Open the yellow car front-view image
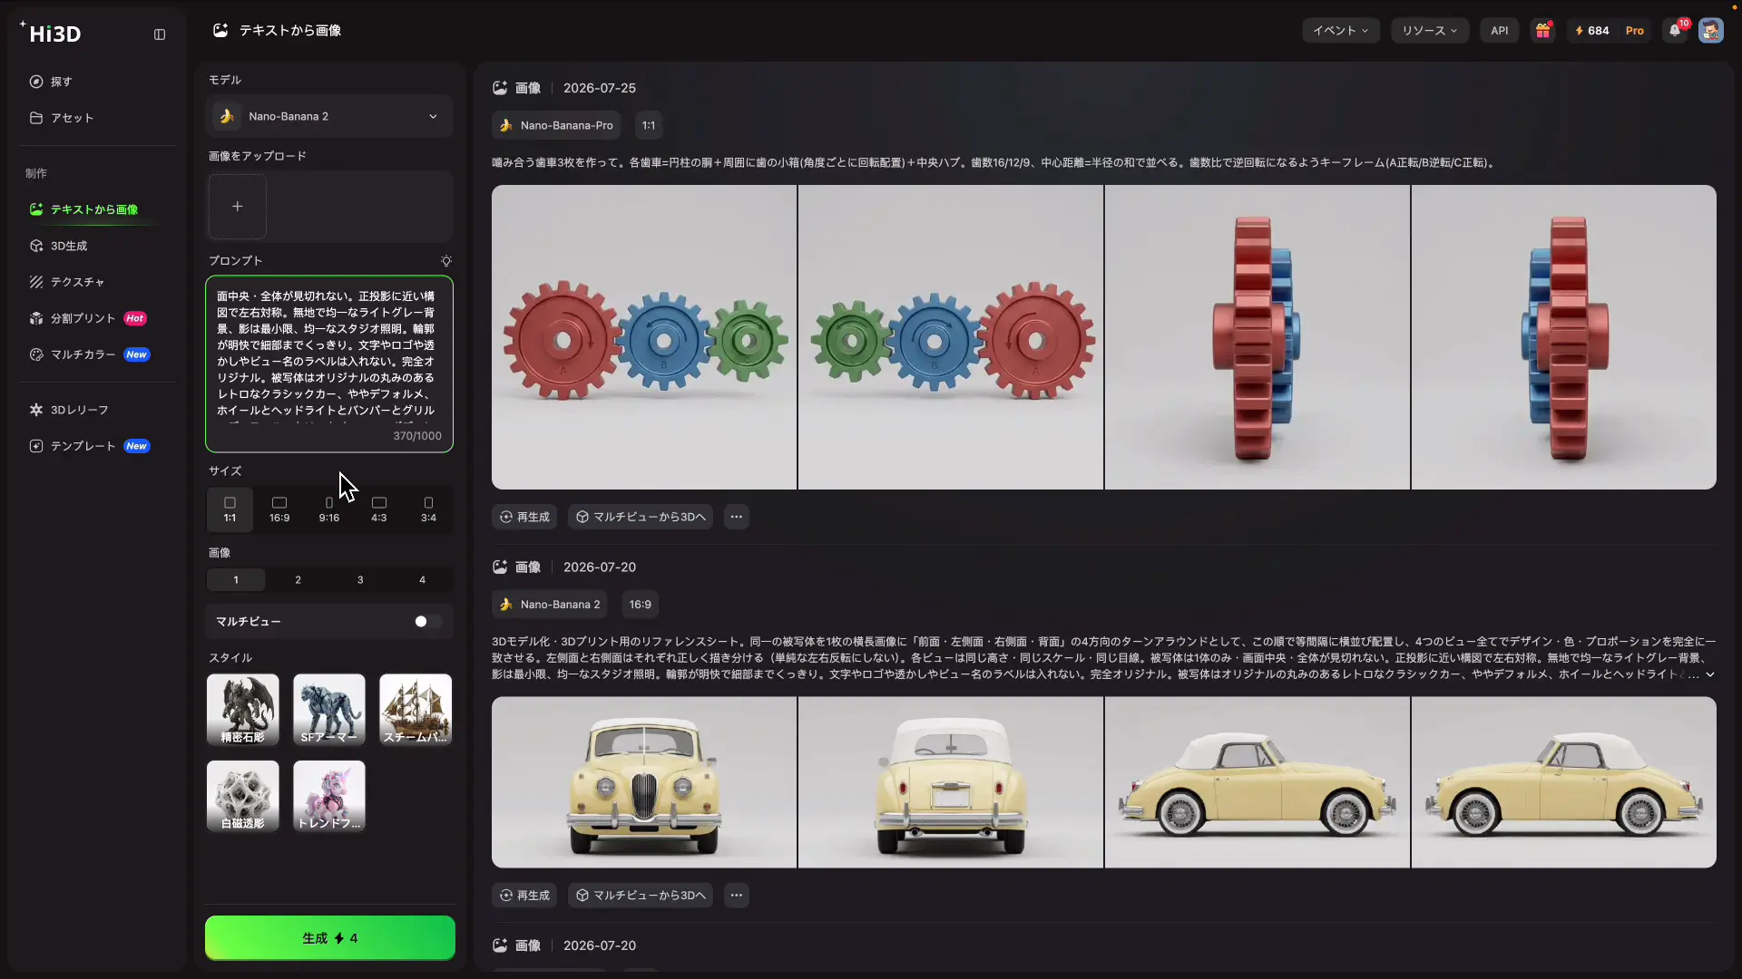The width and height of the screenshot is (1742, 979). point(644,782)
